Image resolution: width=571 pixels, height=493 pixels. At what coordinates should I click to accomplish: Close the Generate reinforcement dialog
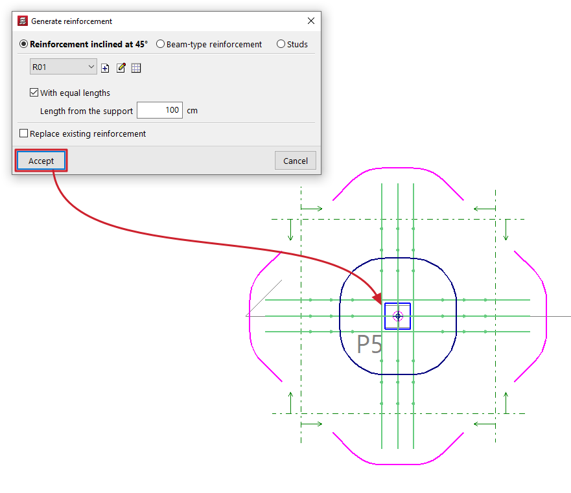coord(311,21)
